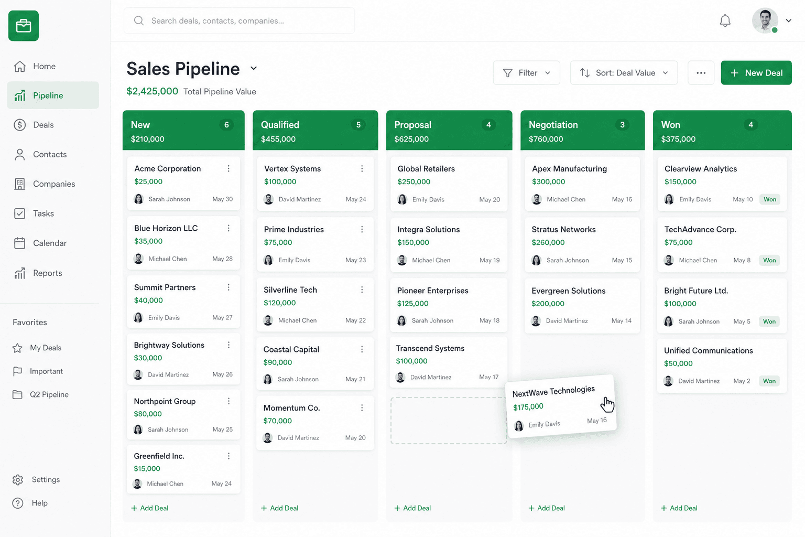Click the Negotiation column header
The image size is (805, 537).
pos(582,130)
